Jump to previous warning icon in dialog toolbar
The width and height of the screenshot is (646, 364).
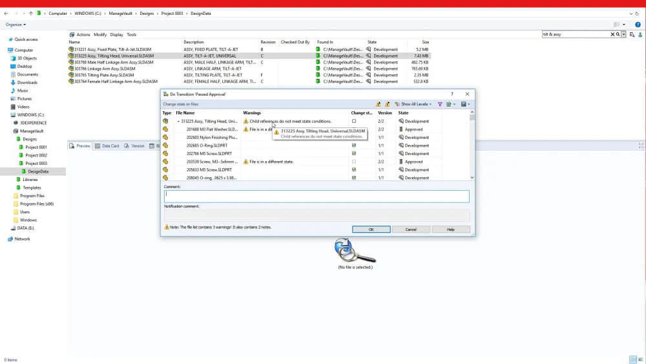[387, 104]
